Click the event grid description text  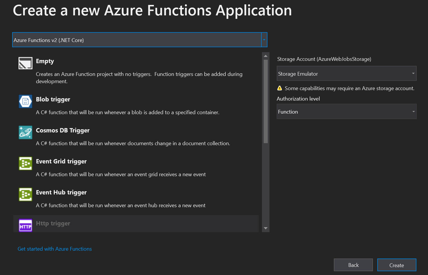tap(121, 174)
